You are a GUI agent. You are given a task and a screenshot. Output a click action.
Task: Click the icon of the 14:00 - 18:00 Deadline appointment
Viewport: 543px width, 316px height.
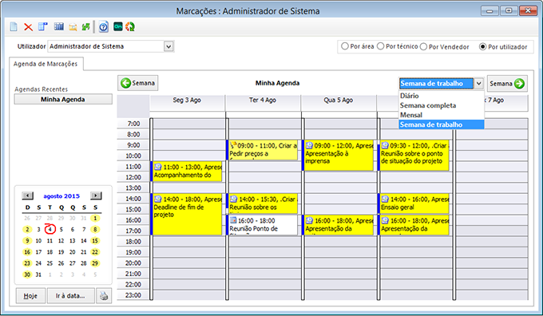pyautogui.click(x=158, y=199)
